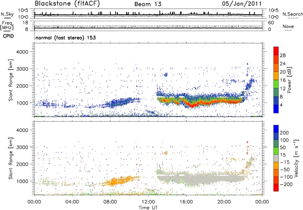The image size is (303, 210).
Task: Pick the gray segment of Velocity color bar
Action: (276, 158)
